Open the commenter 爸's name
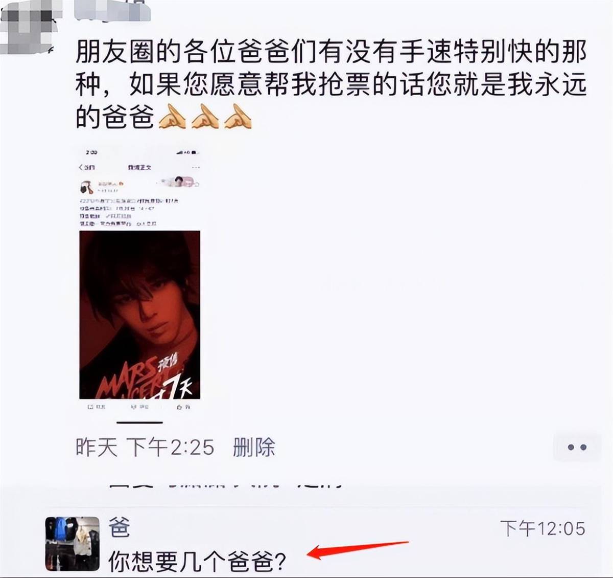The image size is (613, 578). [120, 527]
